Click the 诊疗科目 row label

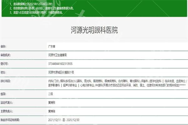tap(6, 81)
